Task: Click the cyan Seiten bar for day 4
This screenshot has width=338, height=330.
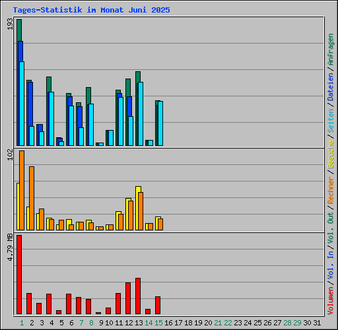Action: (51, 119)
